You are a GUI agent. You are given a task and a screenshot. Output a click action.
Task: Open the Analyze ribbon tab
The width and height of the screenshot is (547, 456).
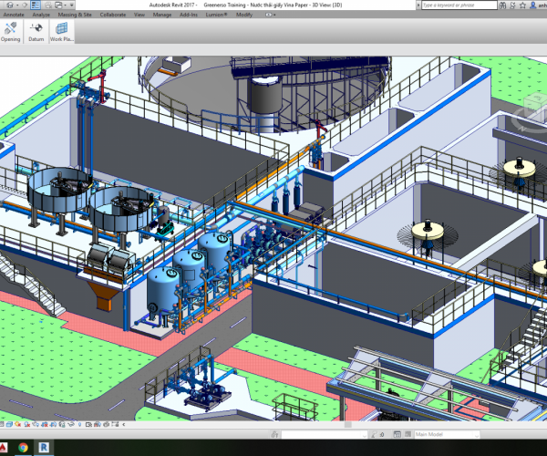pyautogui.click(x=41, y=16)
